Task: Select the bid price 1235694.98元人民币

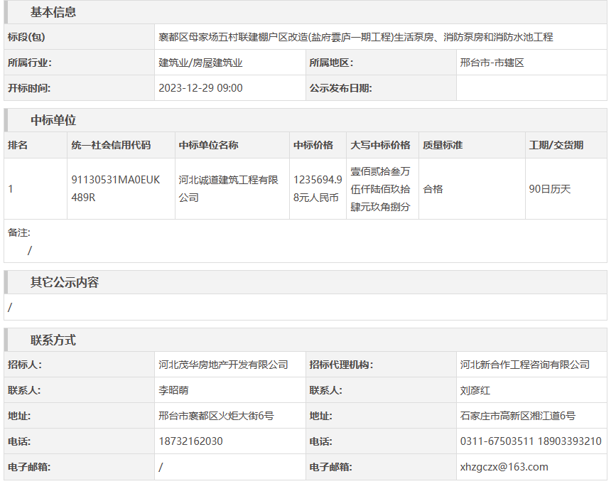Action: coord(318,188)
